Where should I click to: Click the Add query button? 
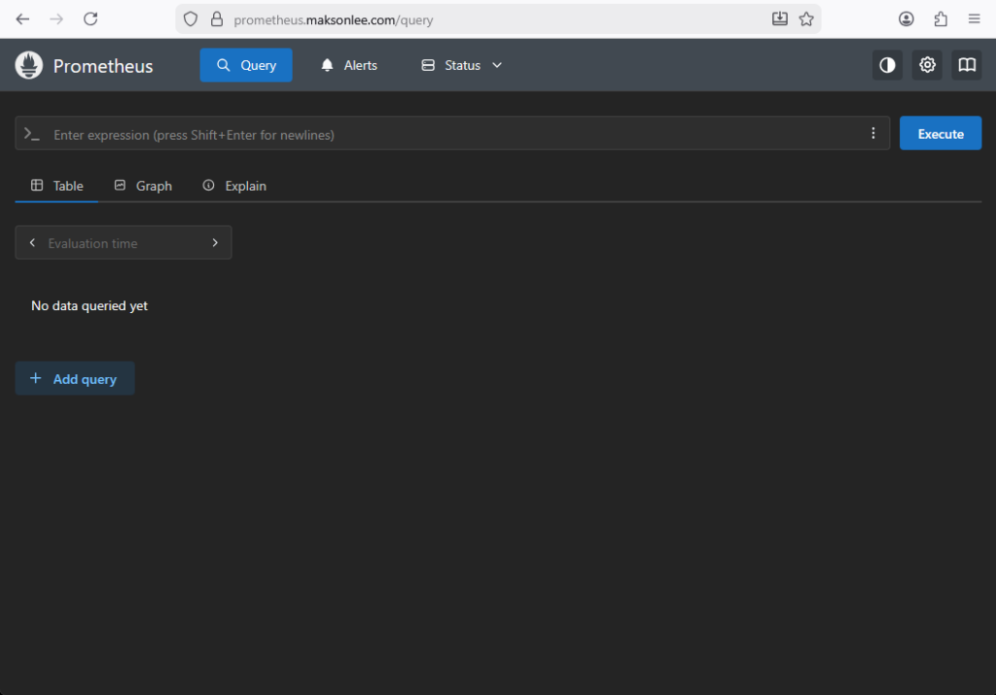pyautogui.click(x=75, y=379)
